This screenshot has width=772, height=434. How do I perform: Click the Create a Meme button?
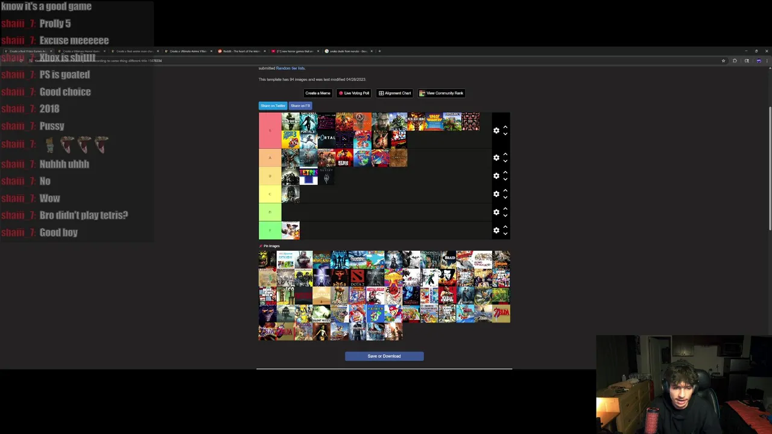[x=318, y=93]
